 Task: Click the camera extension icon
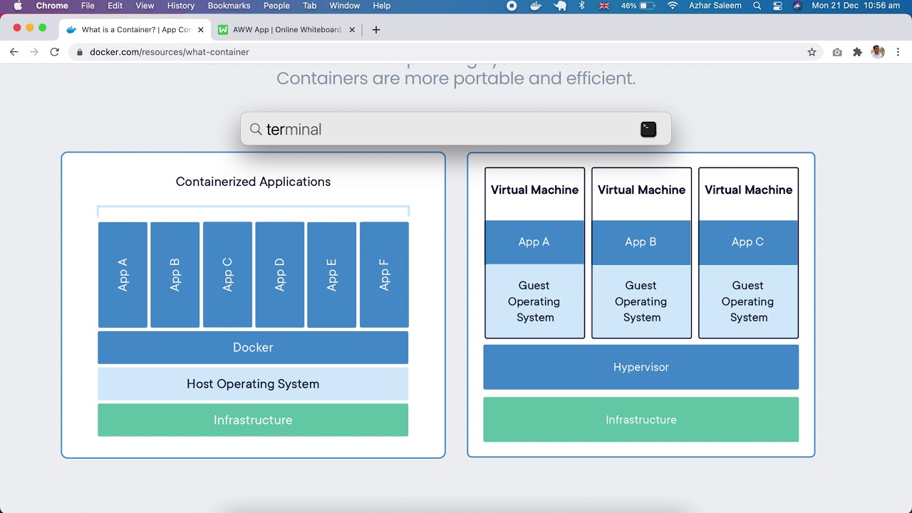[837, 52]
